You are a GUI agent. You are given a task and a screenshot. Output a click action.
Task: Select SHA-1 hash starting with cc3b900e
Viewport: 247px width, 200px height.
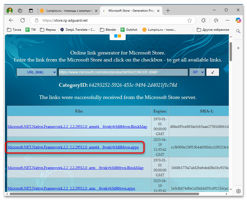tap(200, 147)
